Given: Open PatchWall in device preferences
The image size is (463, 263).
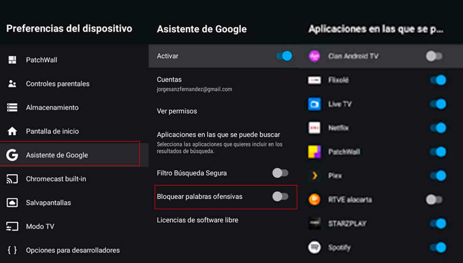Looking at the screenshot, I should pyautogui.click(x=74, y=60).
